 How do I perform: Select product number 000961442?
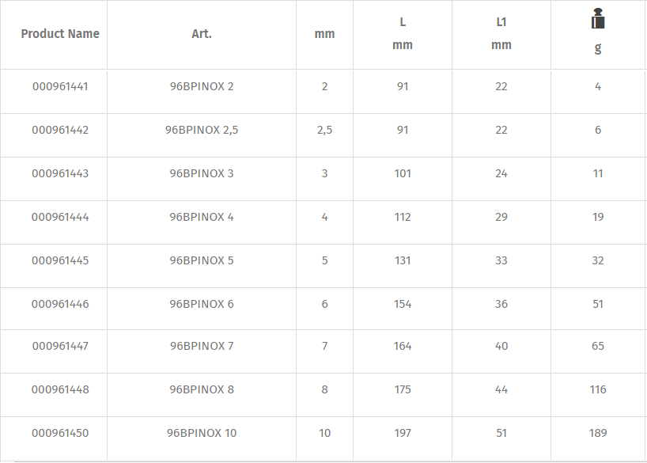(x=60, y=130)
